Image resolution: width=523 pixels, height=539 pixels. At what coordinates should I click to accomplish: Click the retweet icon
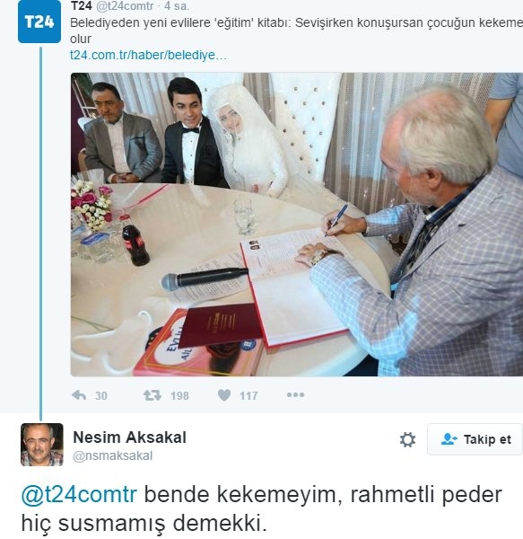(x=153, y=395)
